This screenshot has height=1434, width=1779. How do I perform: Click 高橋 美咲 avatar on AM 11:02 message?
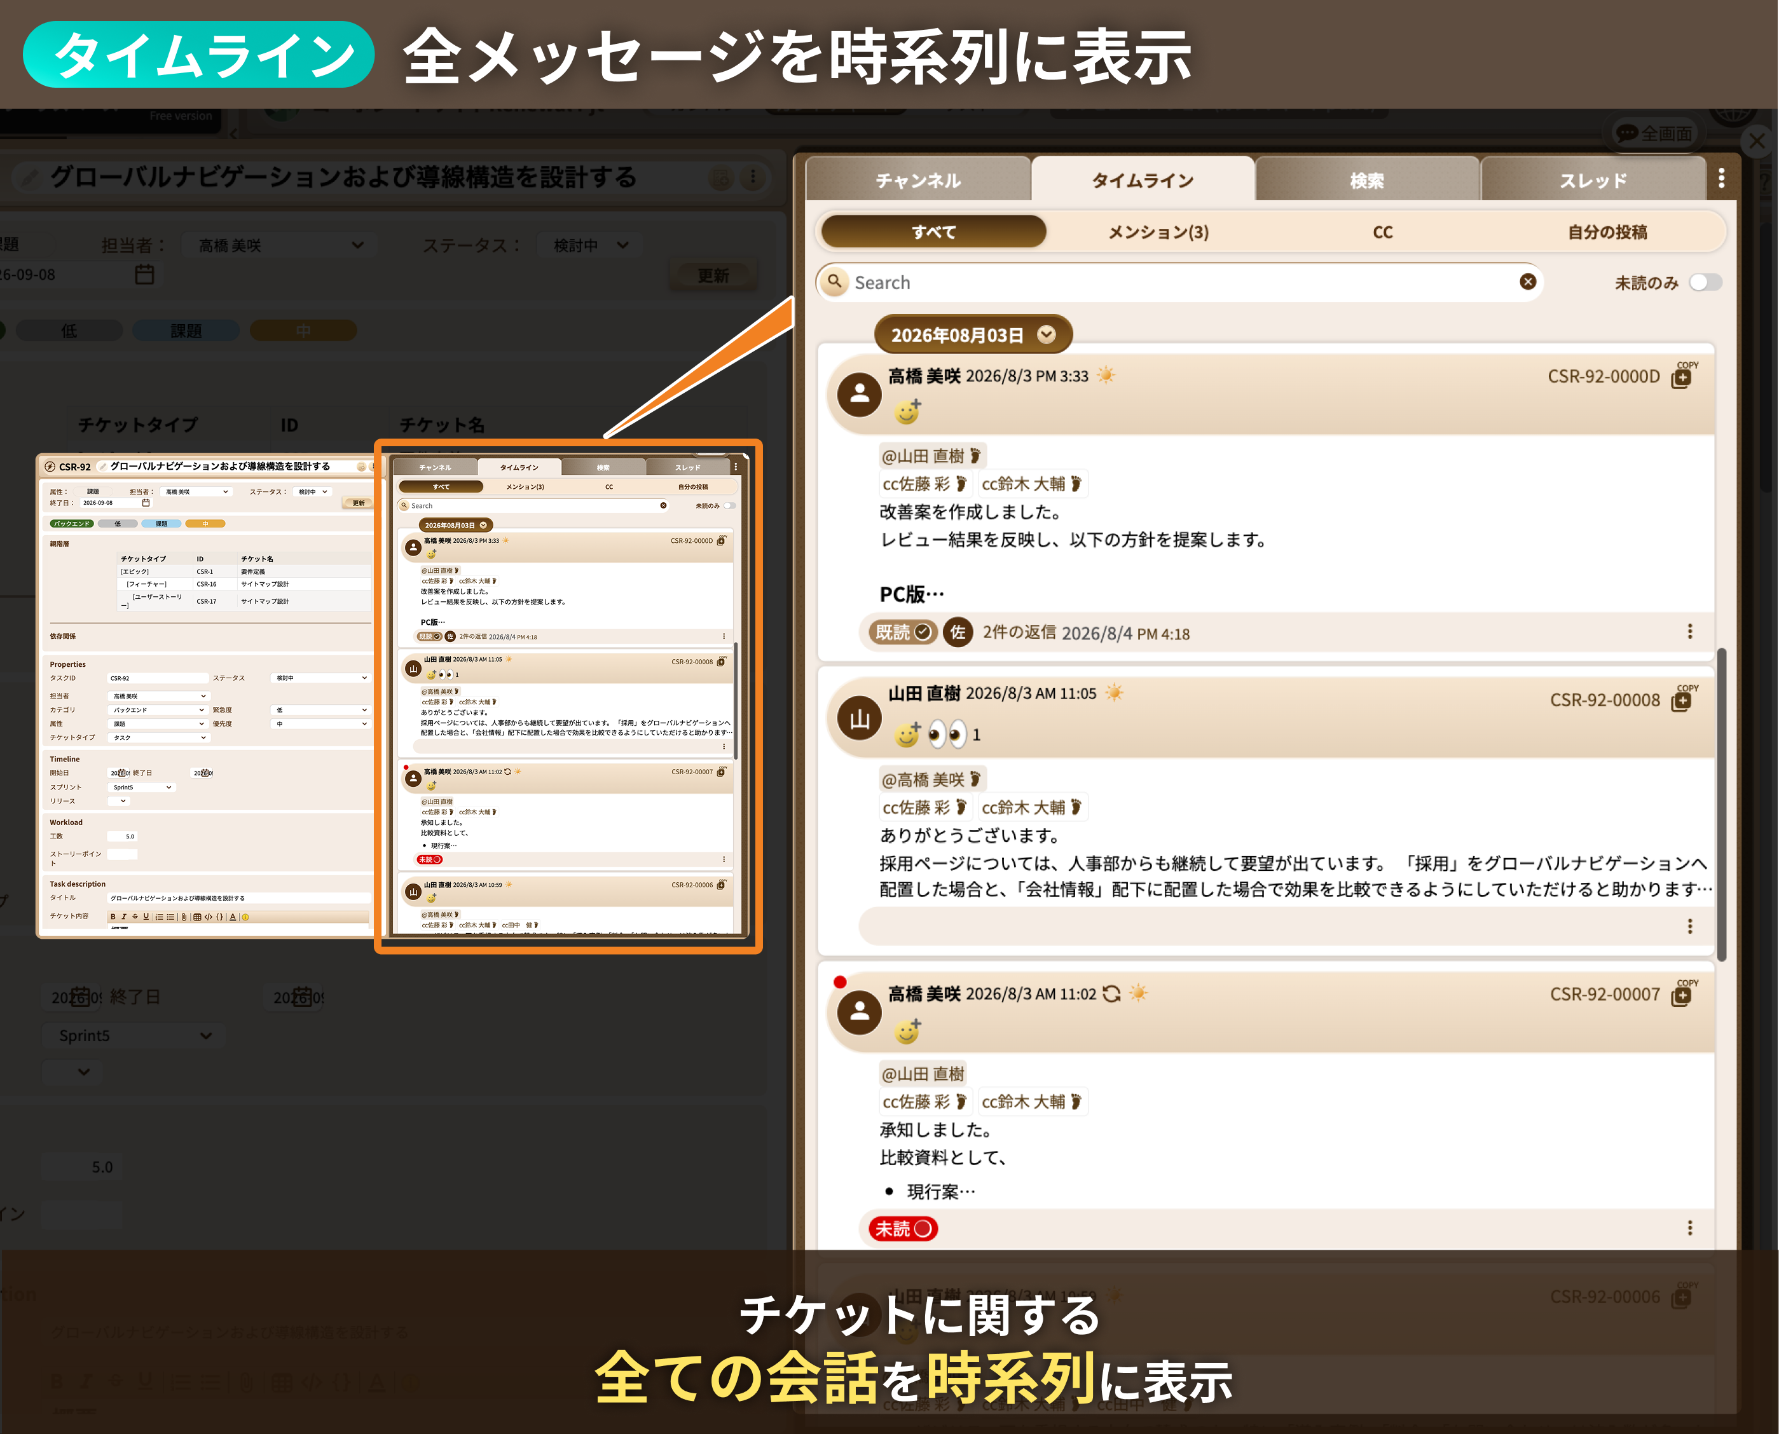pos(860,1012)
